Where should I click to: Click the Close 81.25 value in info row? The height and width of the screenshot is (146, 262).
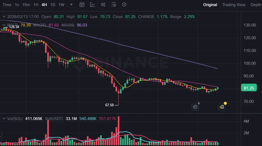[130, 17]
